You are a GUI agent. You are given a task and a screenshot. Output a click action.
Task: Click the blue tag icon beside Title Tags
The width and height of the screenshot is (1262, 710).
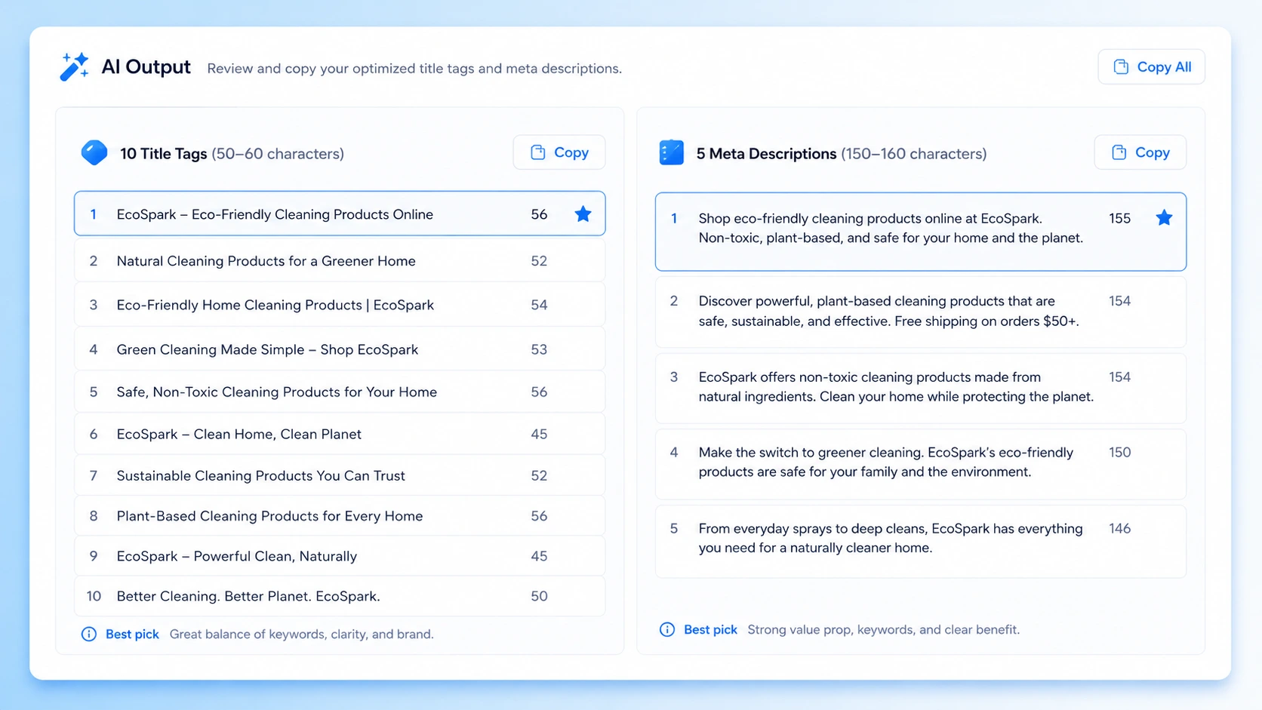pyautogui.click(x=94, y=152)
